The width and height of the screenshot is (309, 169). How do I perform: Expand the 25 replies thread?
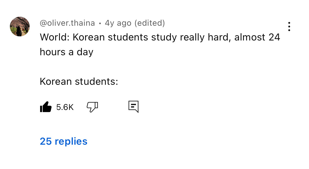[x=63, y=141]
